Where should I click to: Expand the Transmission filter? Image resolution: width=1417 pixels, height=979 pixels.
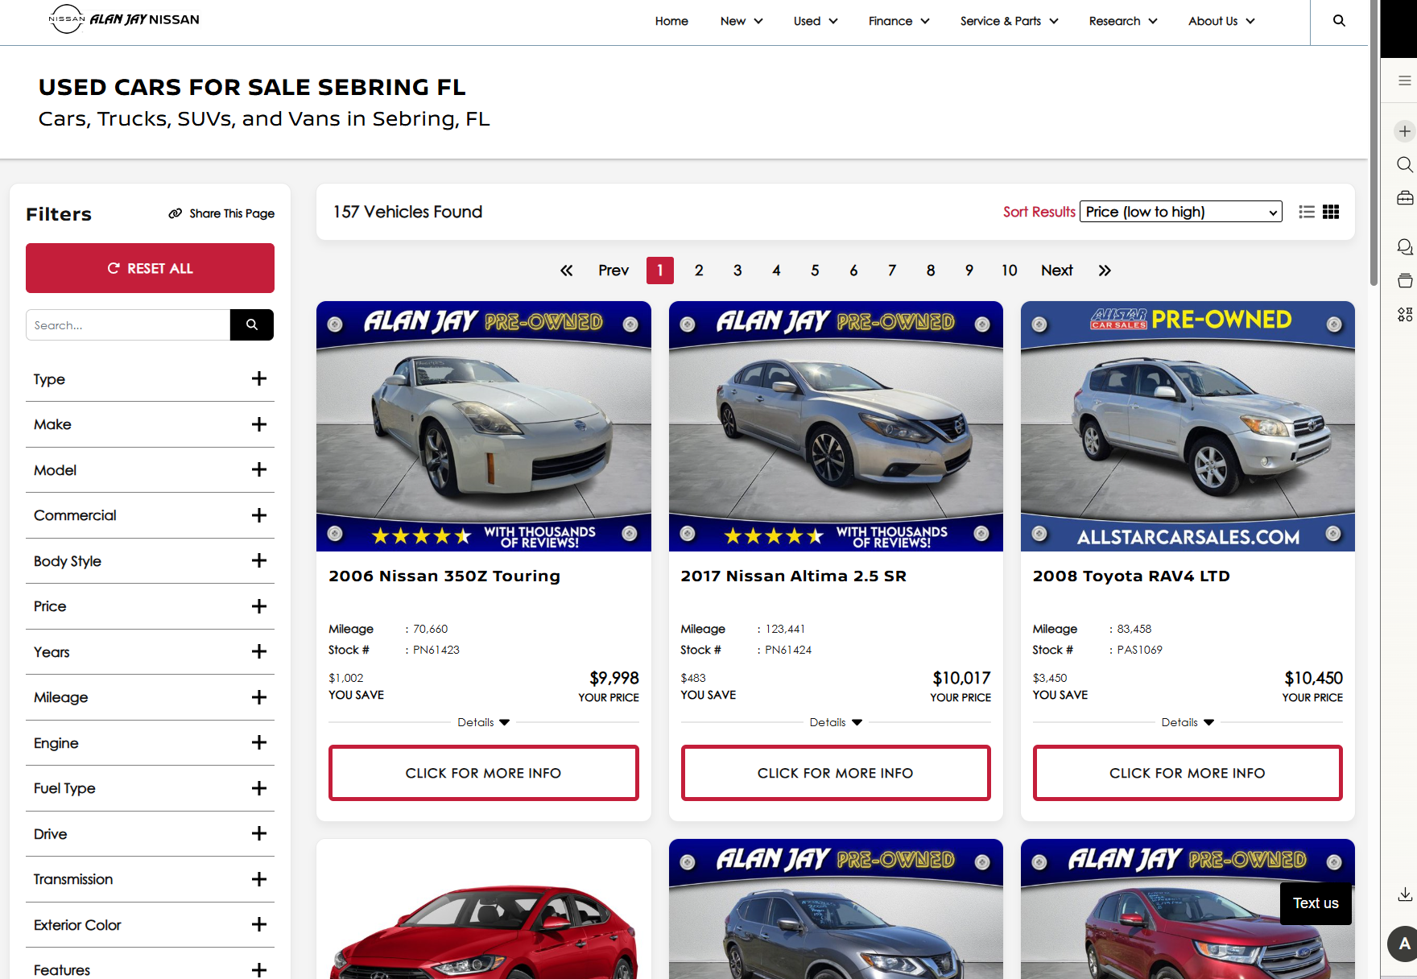(150, 879)
